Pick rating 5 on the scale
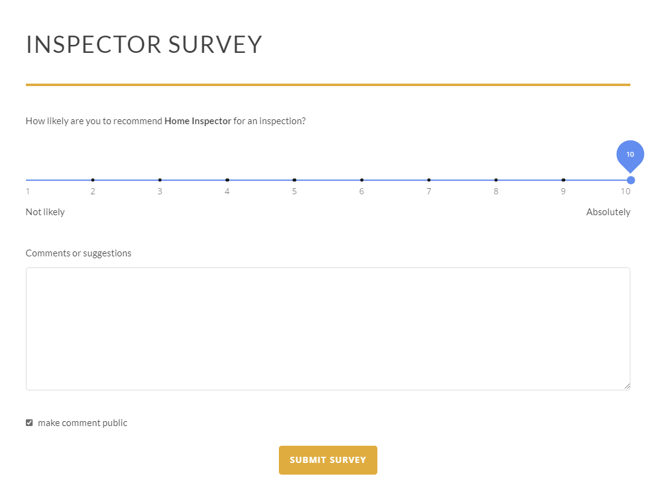 click(294, 180)
